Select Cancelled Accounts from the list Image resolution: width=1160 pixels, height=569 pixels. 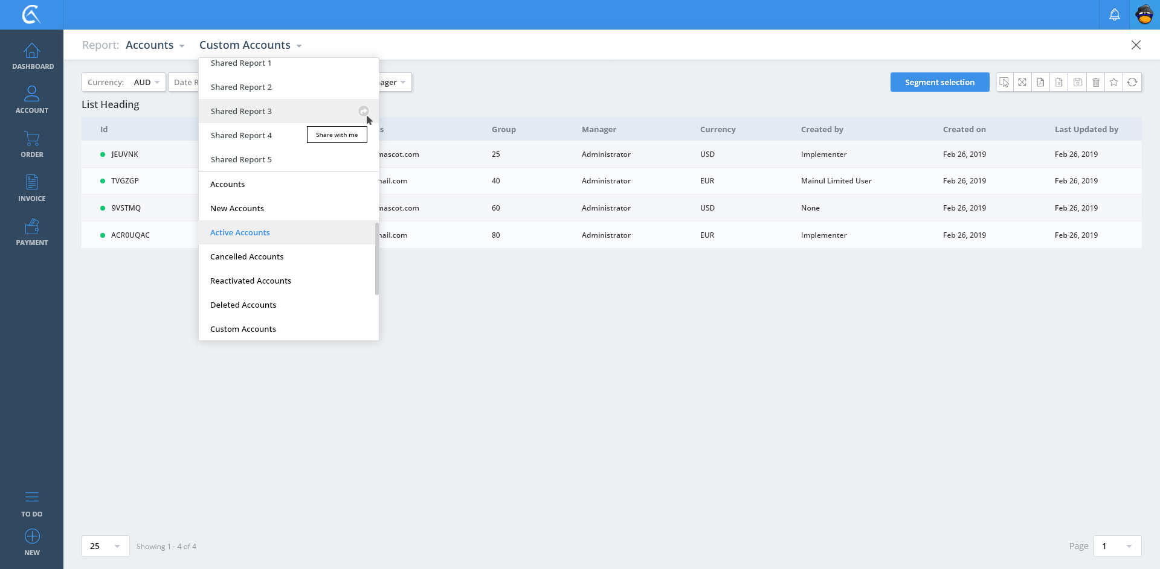point(246,256)
